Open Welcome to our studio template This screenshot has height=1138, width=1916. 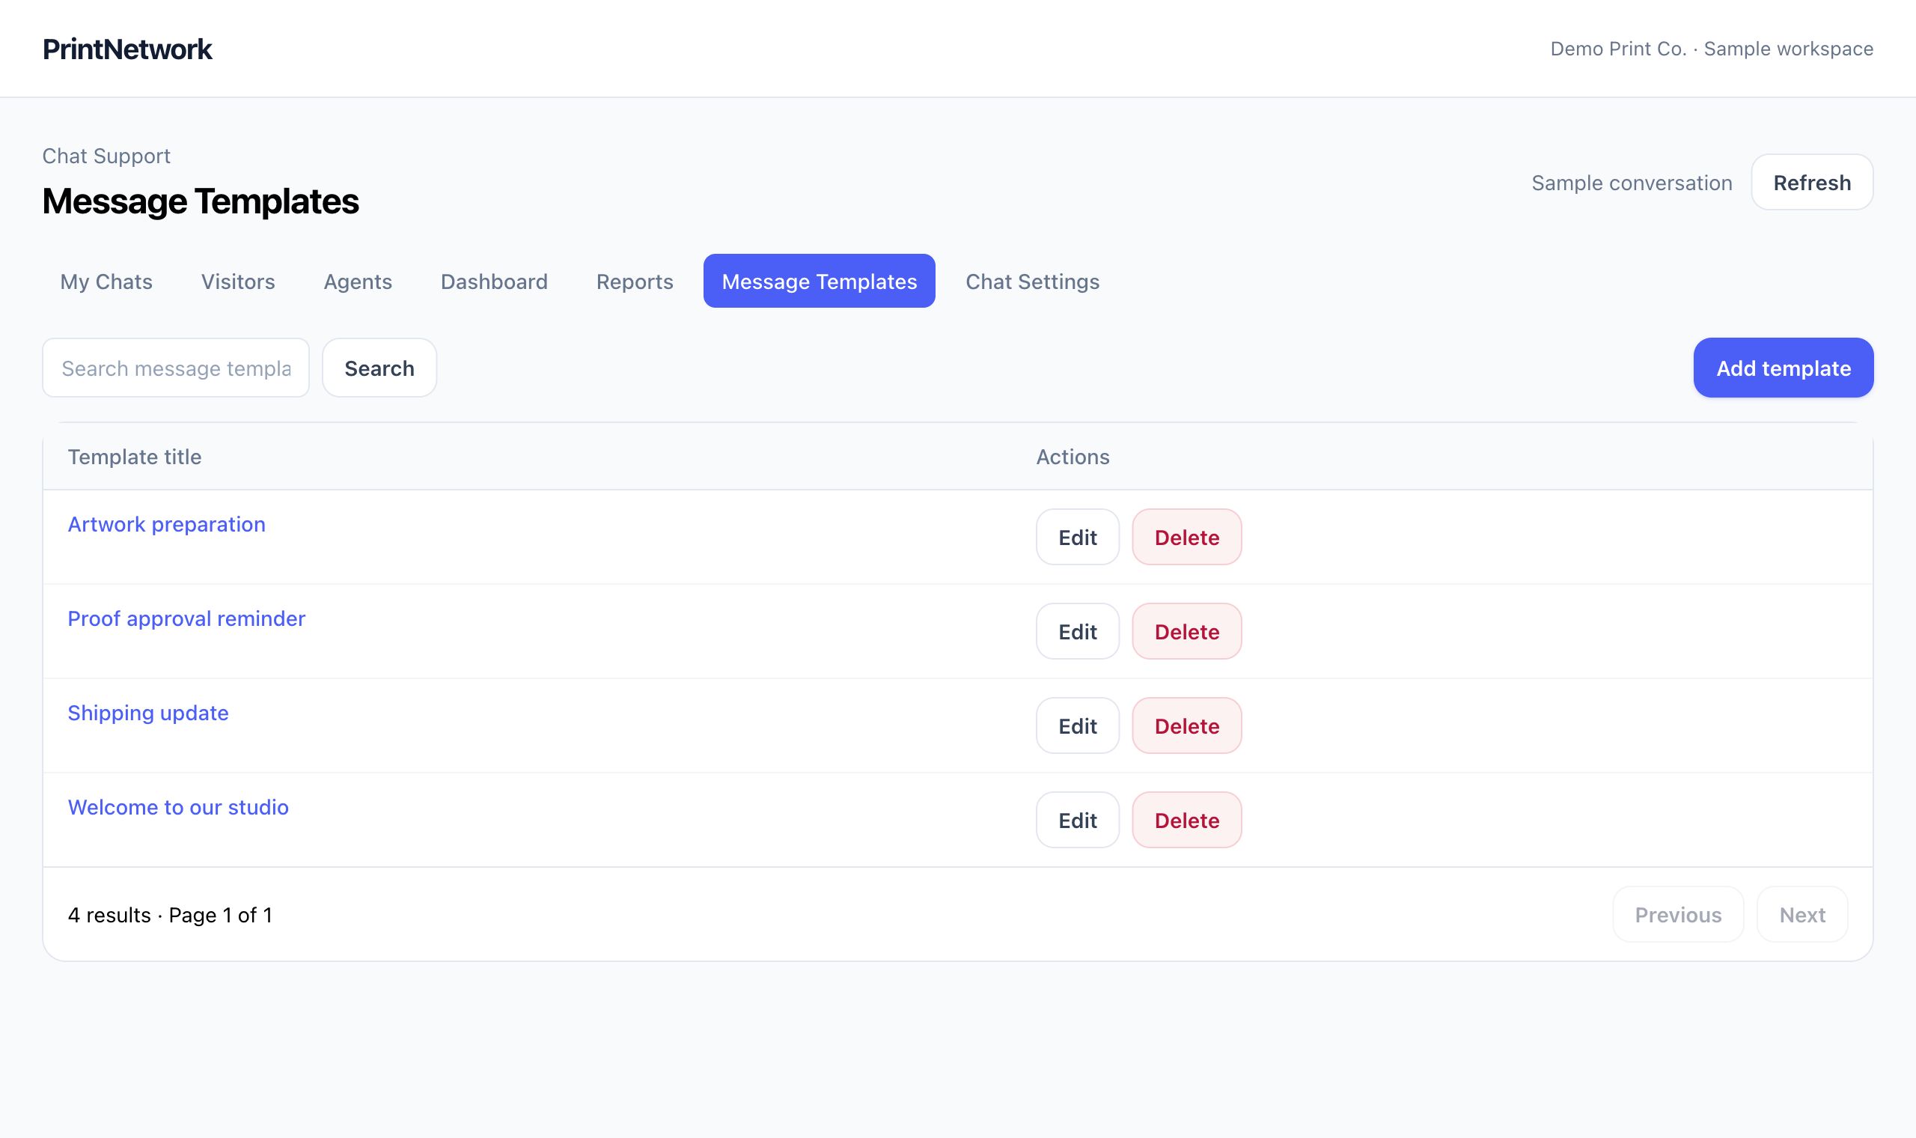[x=178, y=808]
